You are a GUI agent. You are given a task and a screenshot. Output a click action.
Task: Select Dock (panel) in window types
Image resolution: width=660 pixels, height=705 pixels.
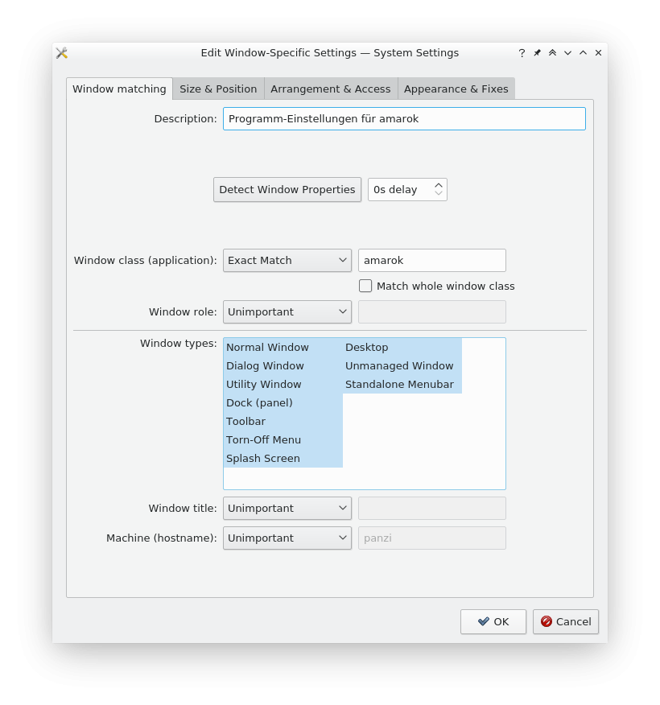tap(283, 402)
